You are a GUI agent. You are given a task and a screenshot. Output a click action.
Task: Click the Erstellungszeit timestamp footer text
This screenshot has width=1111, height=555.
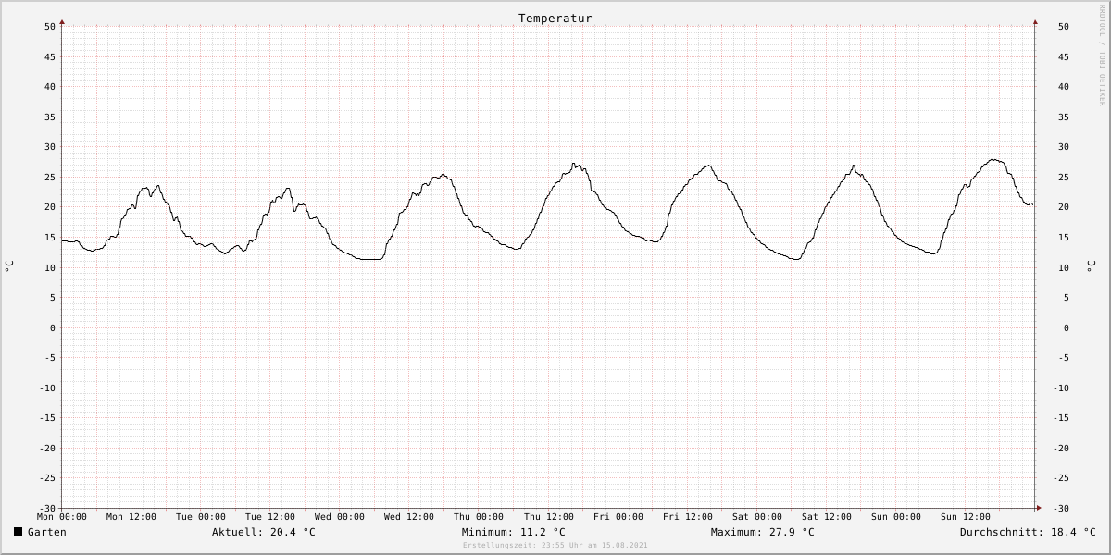(x=555, y=546)
